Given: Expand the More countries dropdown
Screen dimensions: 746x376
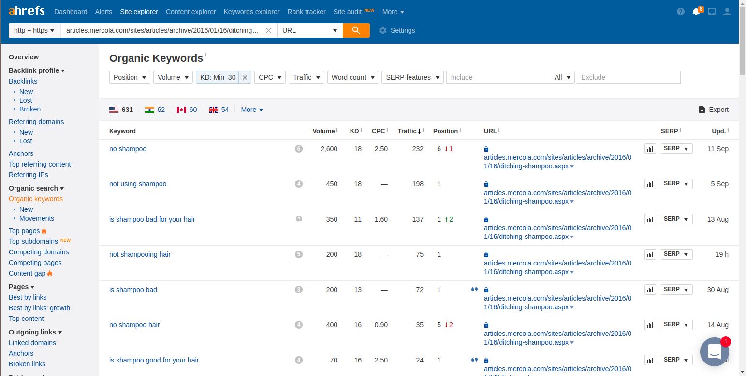Looking at the screenshot, I should [252, 110].
